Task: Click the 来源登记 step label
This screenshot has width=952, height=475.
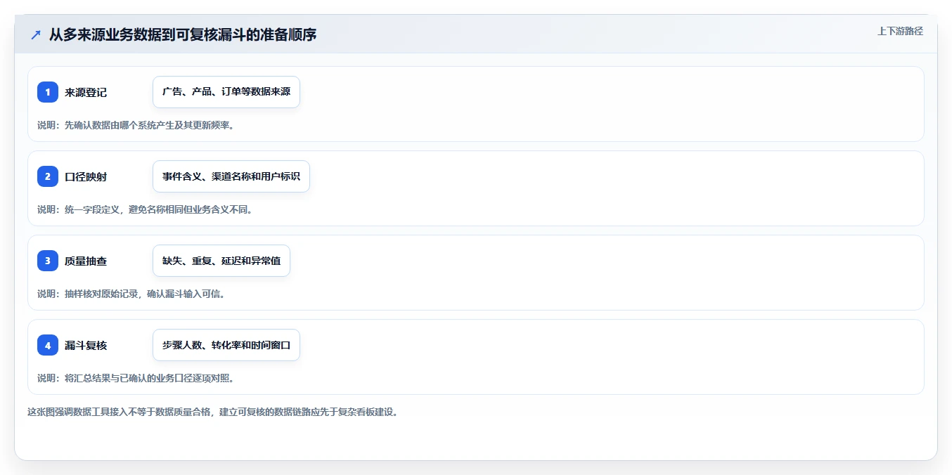Action: [86, 92]
